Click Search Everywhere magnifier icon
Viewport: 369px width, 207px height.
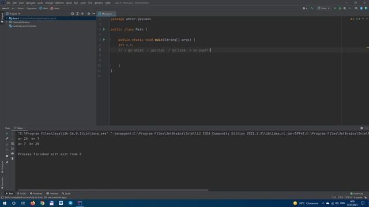click(x=356, y=8)
